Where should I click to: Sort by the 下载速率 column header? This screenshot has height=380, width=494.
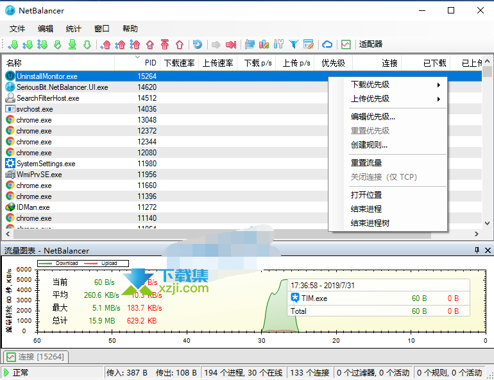coord(179,63)
